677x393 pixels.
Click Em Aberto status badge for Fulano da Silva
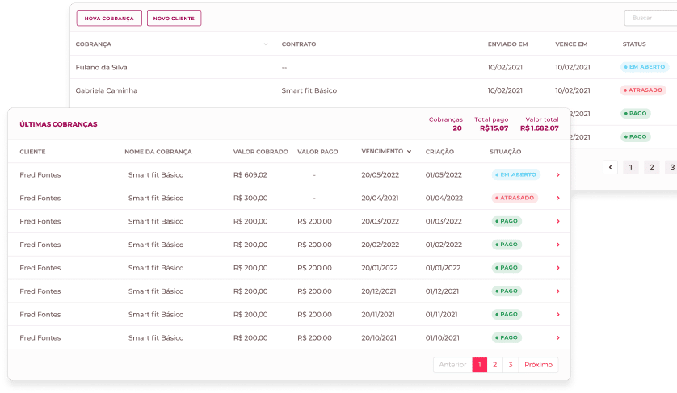click(645, 67)
